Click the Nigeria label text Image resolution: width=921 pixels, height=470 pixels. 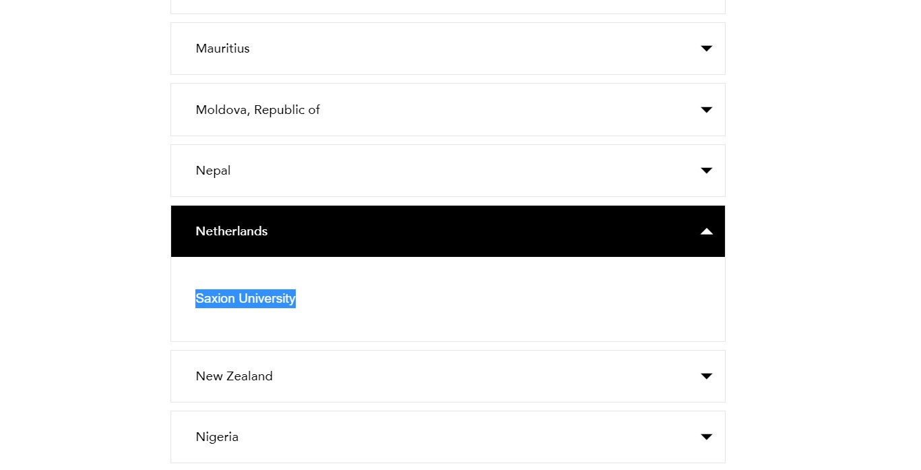click(x=217, y=437)
